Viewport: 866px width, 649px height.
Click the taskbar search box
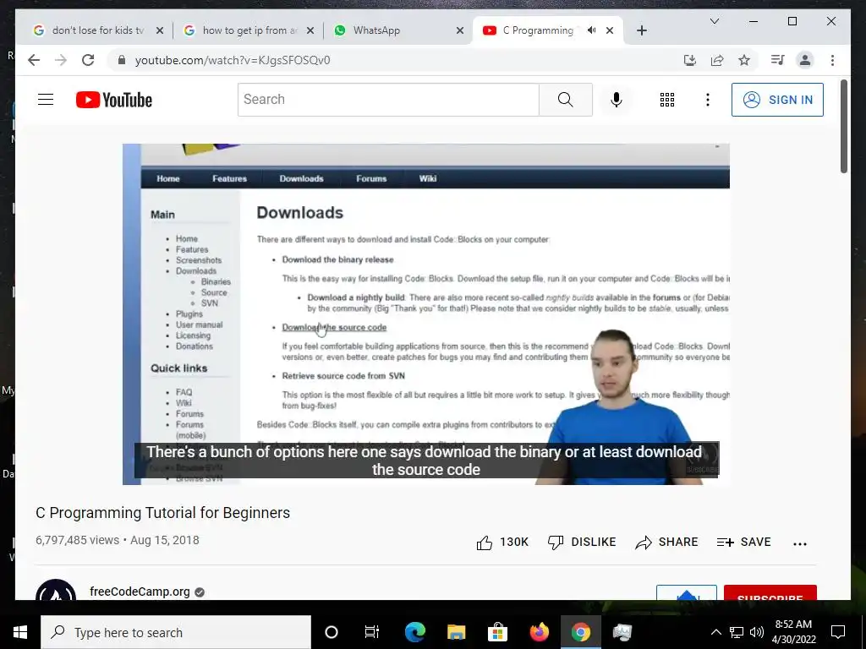click(x=176, y=632)
